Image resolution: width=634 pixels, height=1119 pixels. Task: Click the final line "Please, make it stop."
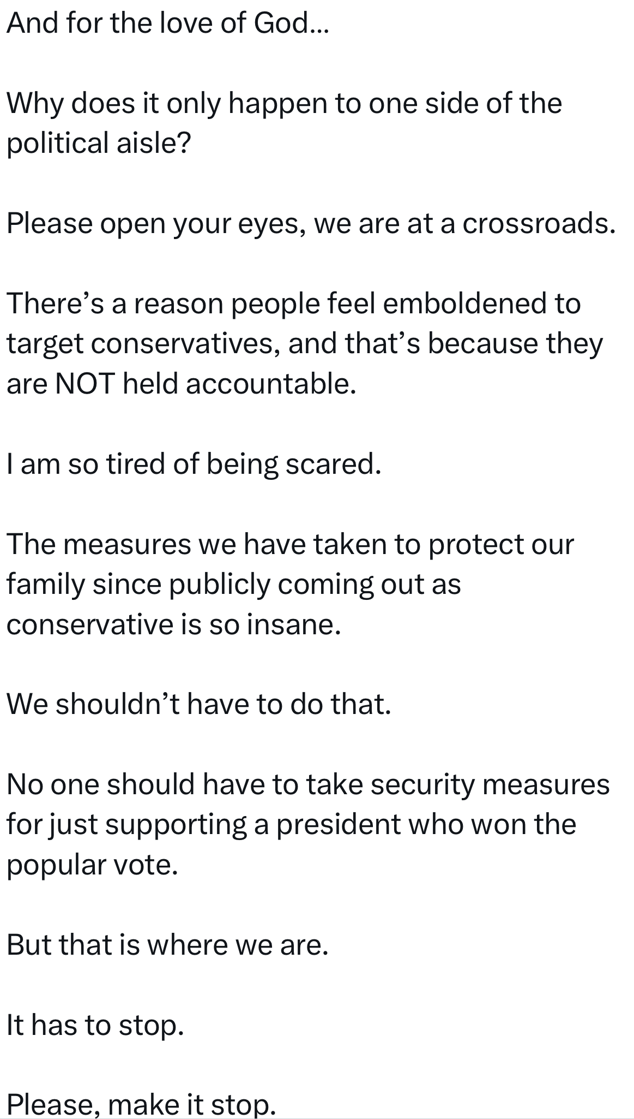(x=142, y=1104)
